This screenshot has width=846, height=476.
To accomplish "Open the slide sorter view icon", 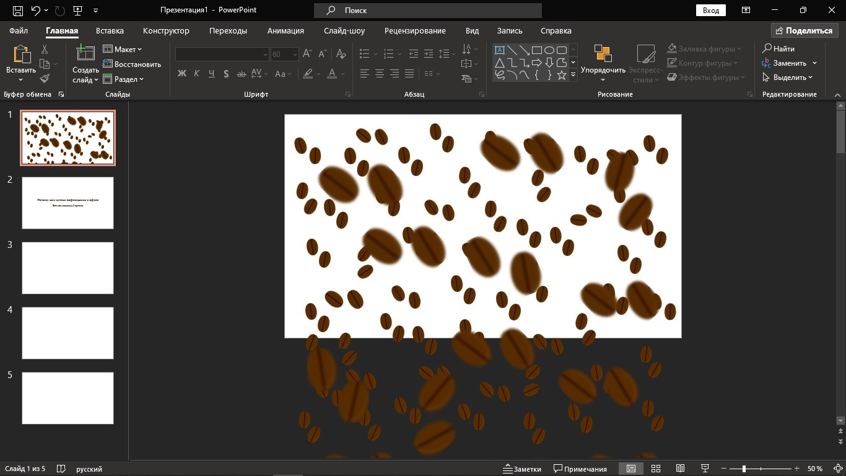I will tap(656, 469).
